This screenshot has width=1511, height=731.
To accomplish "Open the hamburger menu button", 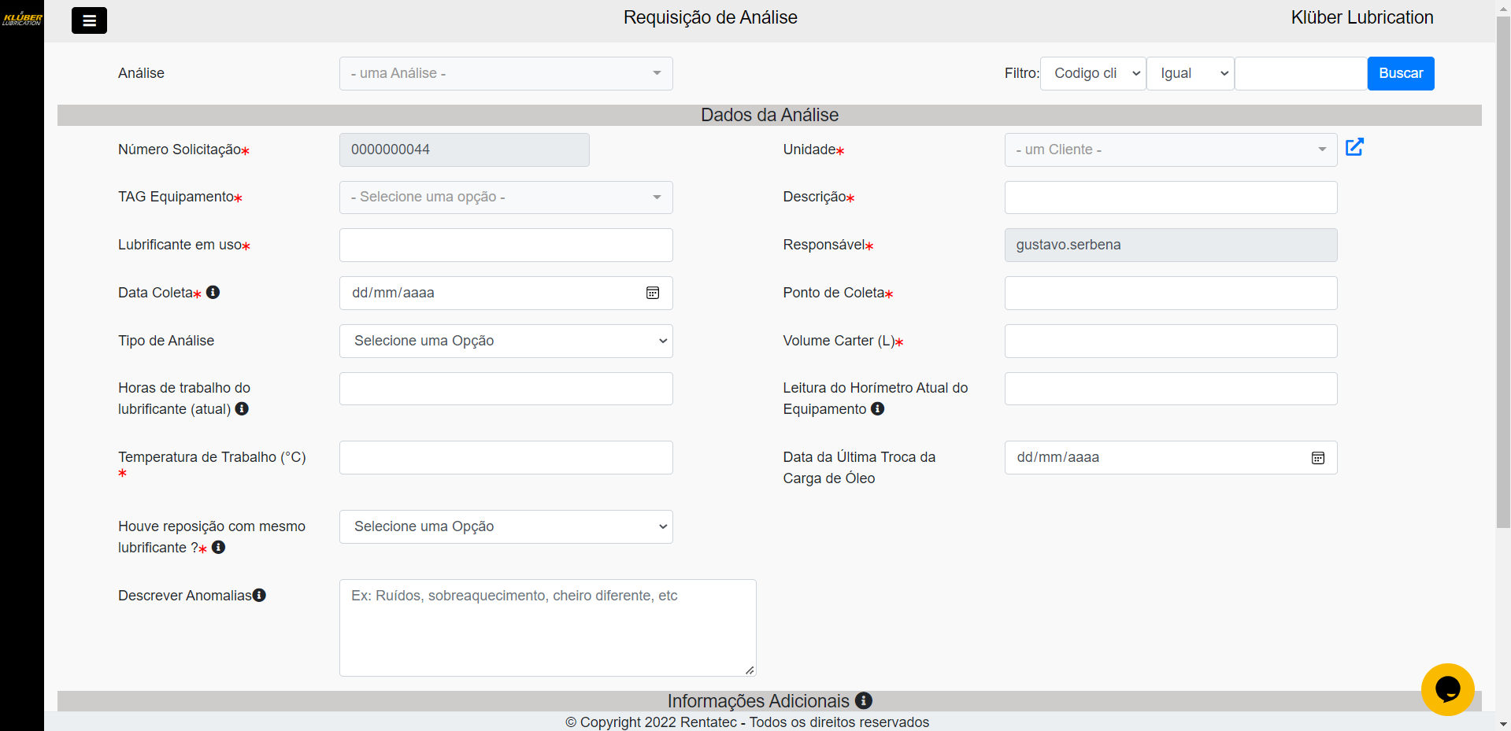I will pyautogui.click(x=89, y=20).
